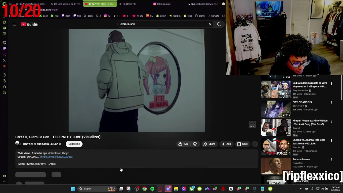
Task: Subscribe to BNYX and Clara La San
Action: (74, 144)
